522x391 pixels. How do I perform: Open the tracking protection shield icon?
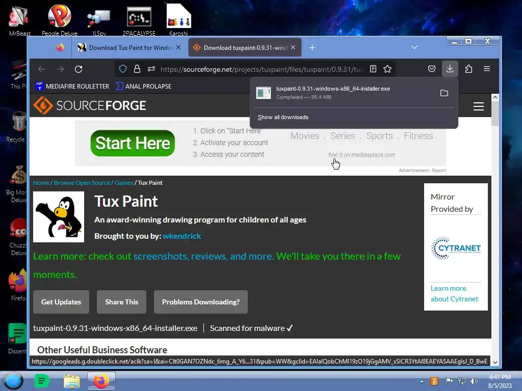(123, 69)
